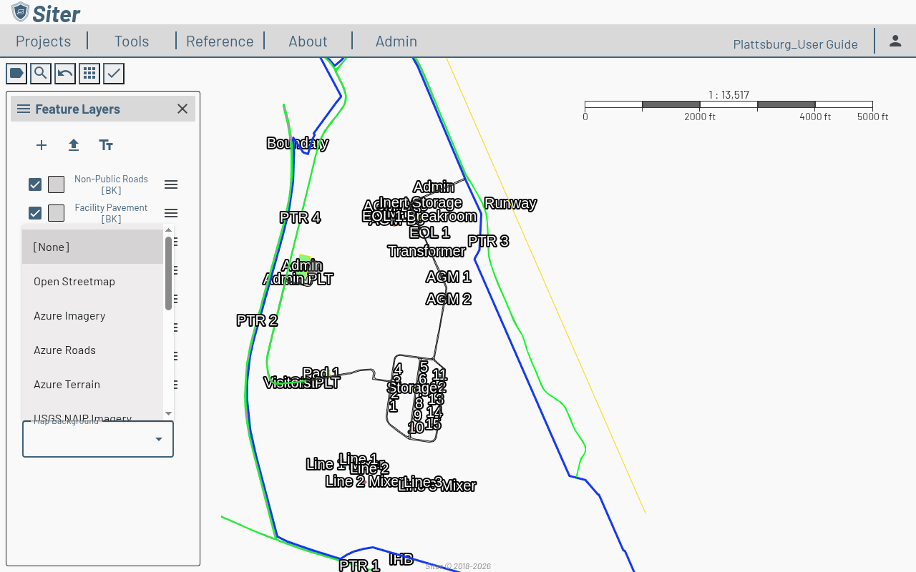916x572 pixels.
Task: Open the About menu
Action: pyautogui.click(x=308, y=41)
